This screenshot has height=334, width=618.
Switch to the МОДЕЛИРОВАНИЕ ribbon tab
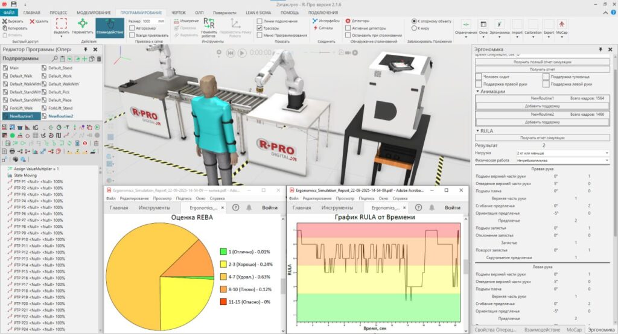pyautogui.click(x=95, y=12)
